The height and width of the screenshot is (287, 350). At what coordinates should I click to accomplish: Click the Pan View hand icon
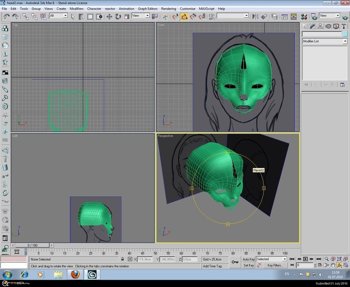pos(333,265)
